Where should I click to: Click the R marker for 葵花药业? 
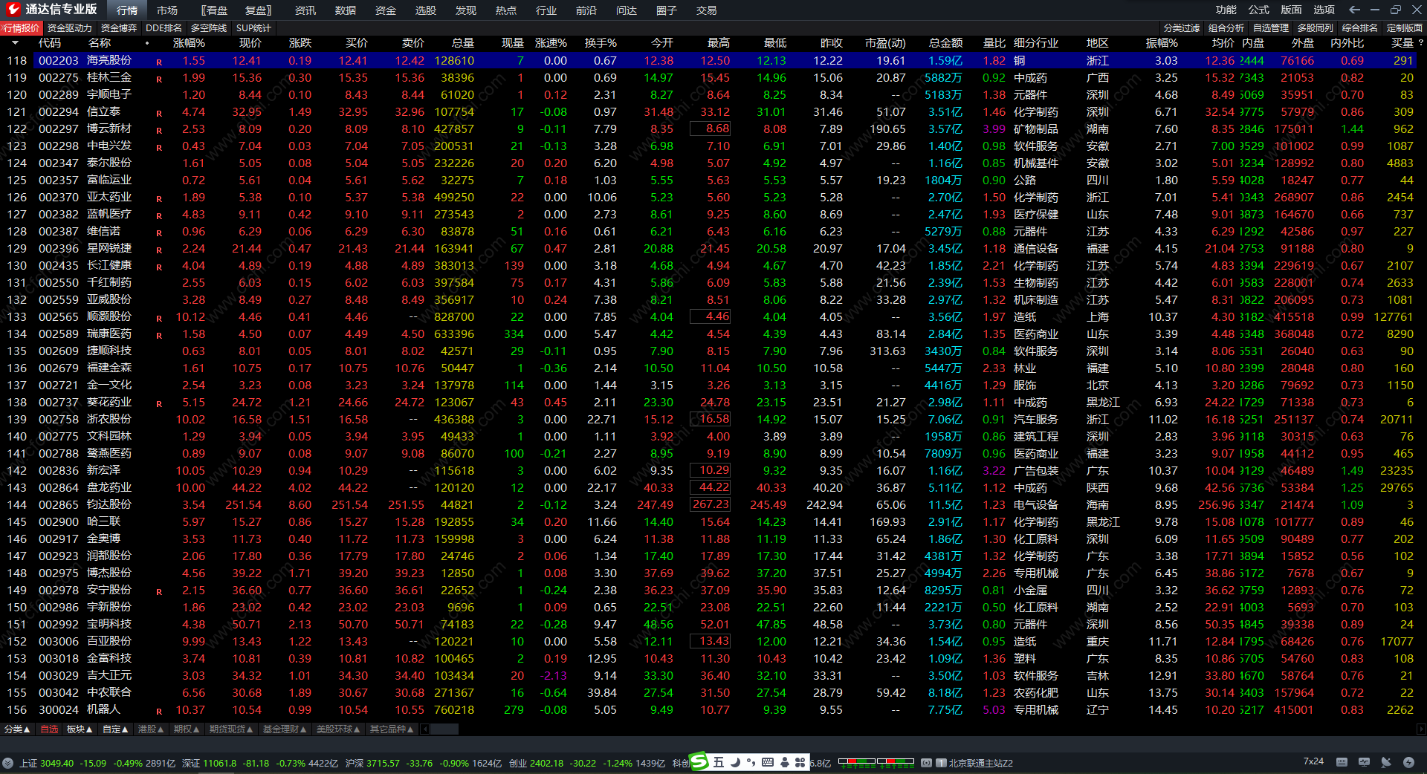click(x=159, y=404)
